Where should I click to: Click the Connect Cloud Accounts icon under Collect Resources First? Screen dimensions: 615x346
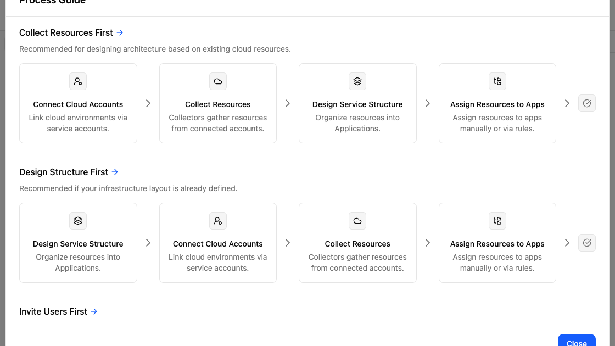(78, 81)
